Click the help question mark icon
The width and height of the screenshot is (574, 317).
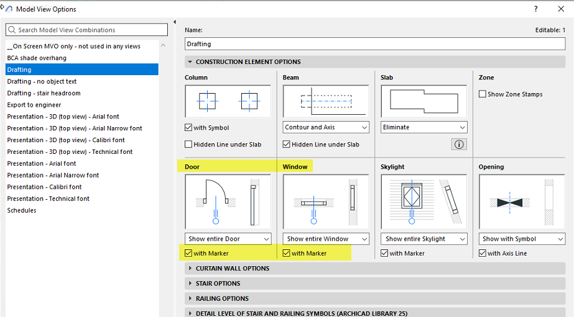536,9
